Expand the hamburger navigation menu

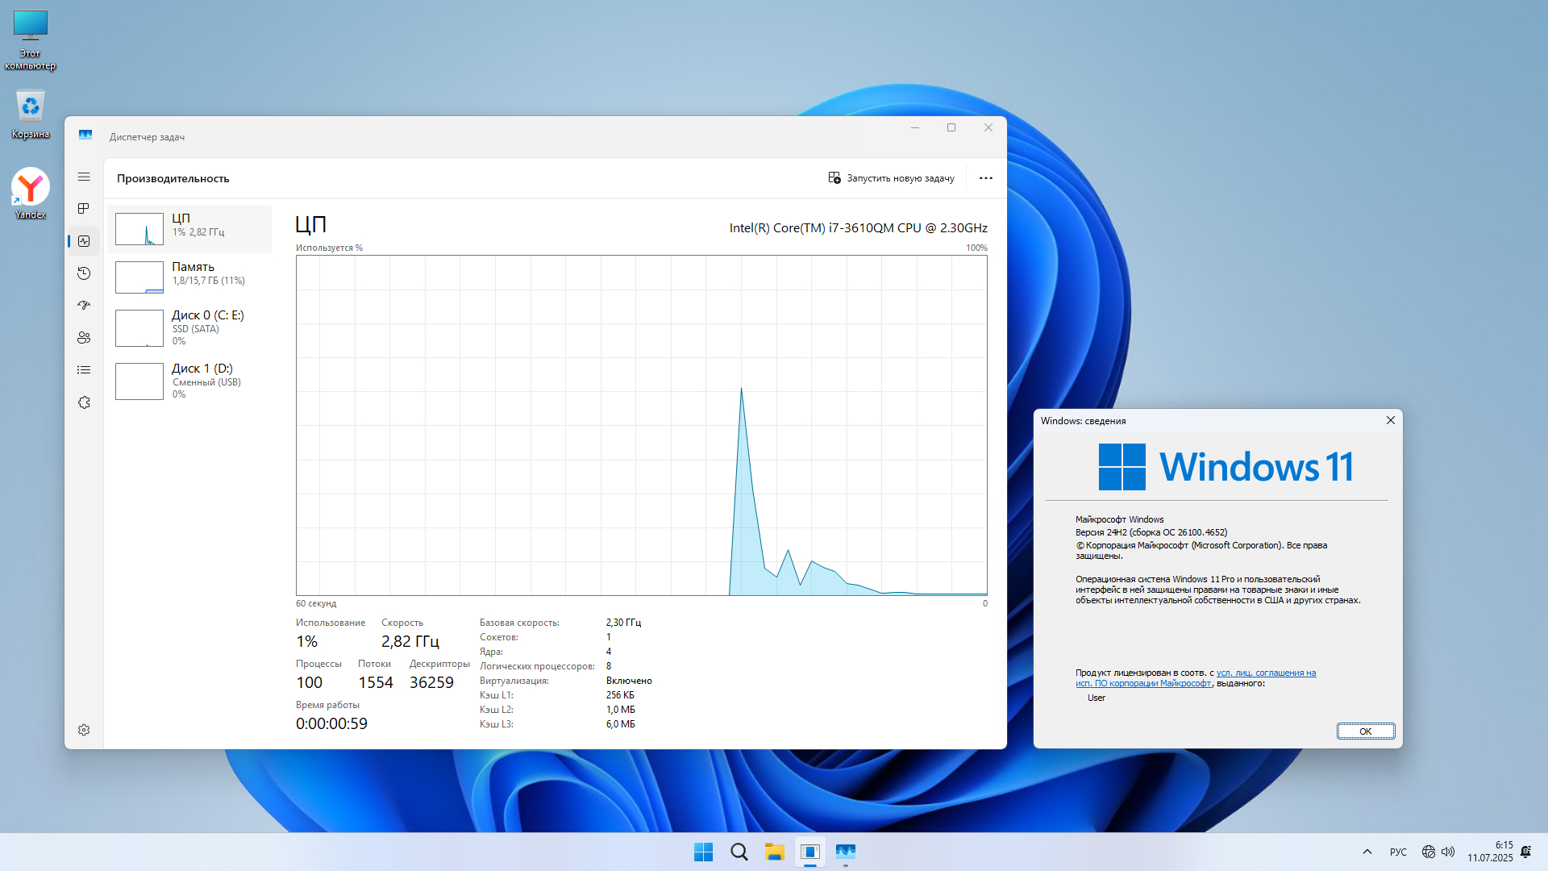pos(84,177)
